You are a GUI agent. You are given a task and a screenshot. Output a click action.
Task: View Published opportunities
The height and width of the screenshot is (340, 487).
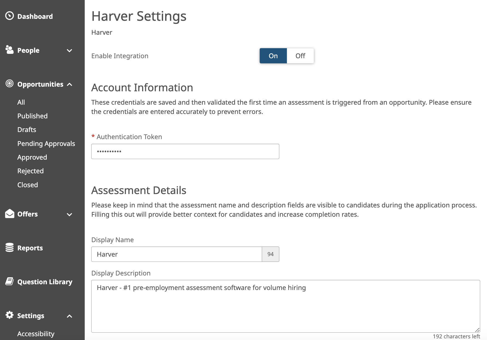[33, 116]
